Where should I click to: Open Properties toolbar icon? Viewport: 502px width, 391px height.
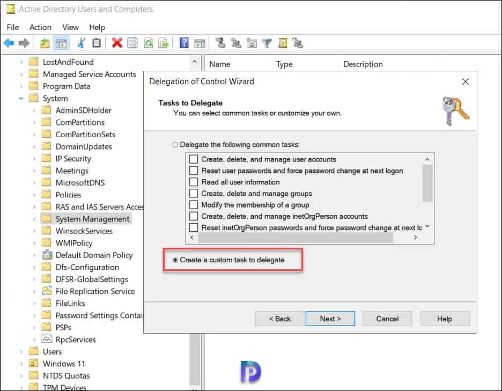tap(132, 43)
